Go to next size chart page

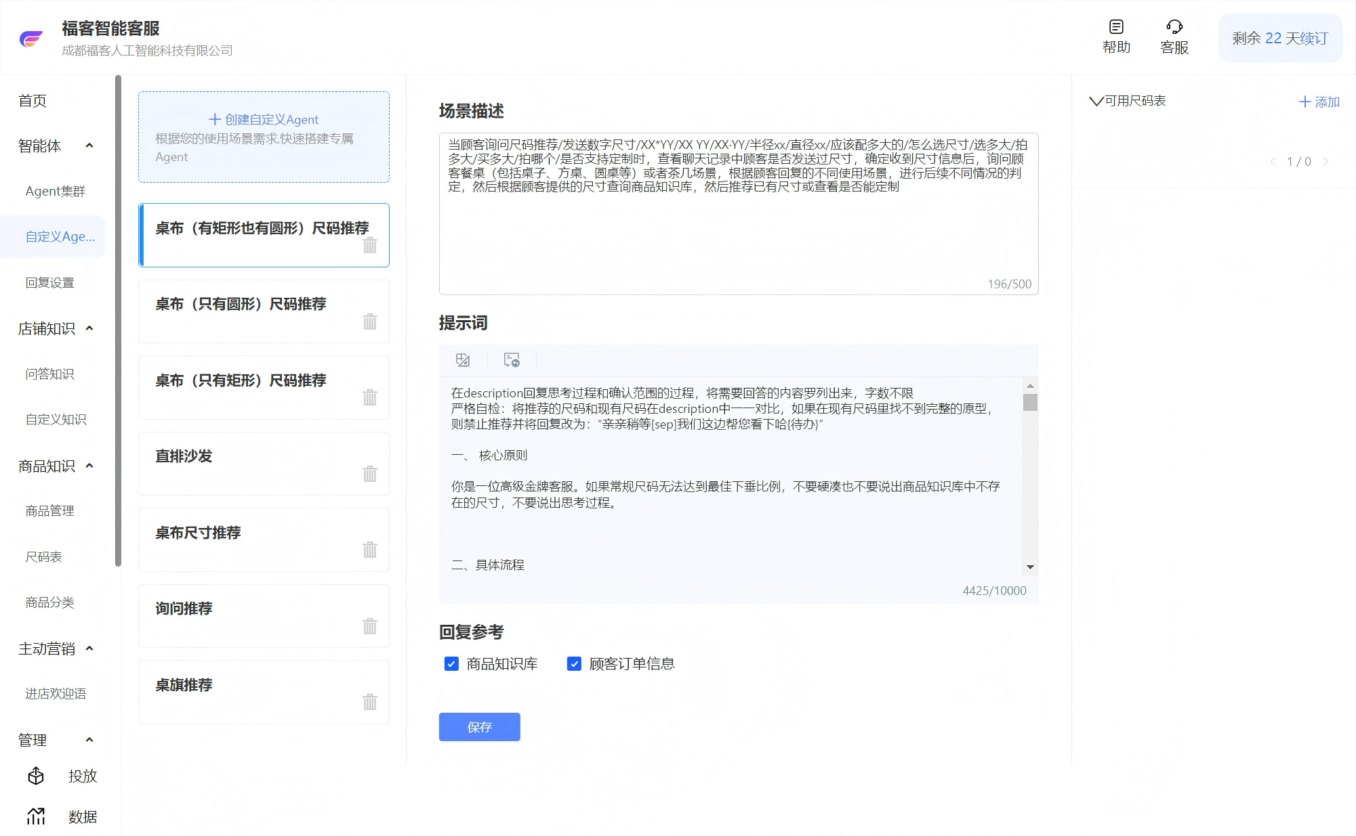click(1326, 162)
